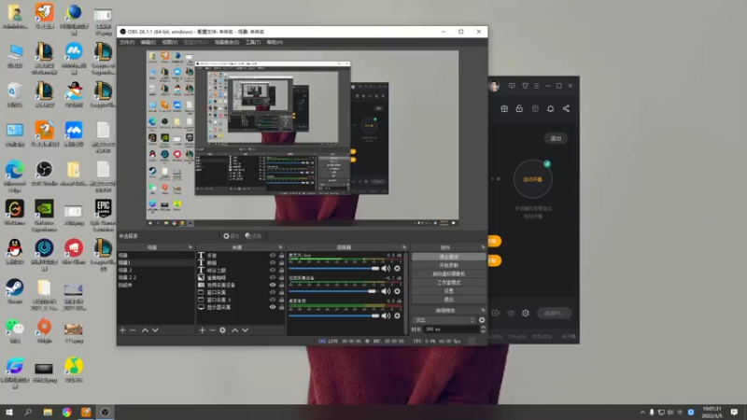Click the sources panel pop-out icon
This screenshot has height=420, width=747.
(280, 247)
